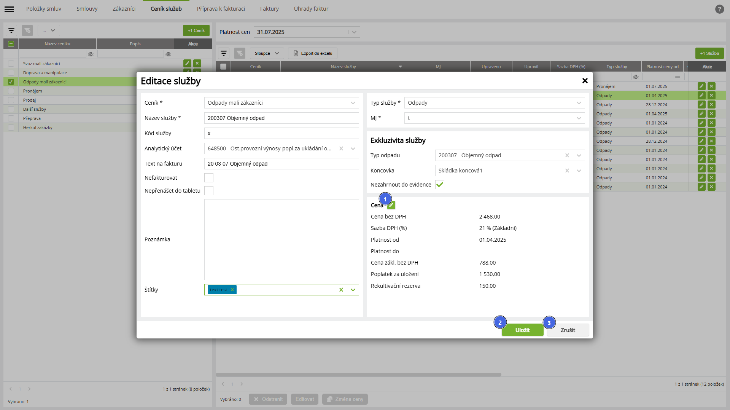Clear the Koncovka field value
This screenshot has height=410, width=730.
pos(567,171)
